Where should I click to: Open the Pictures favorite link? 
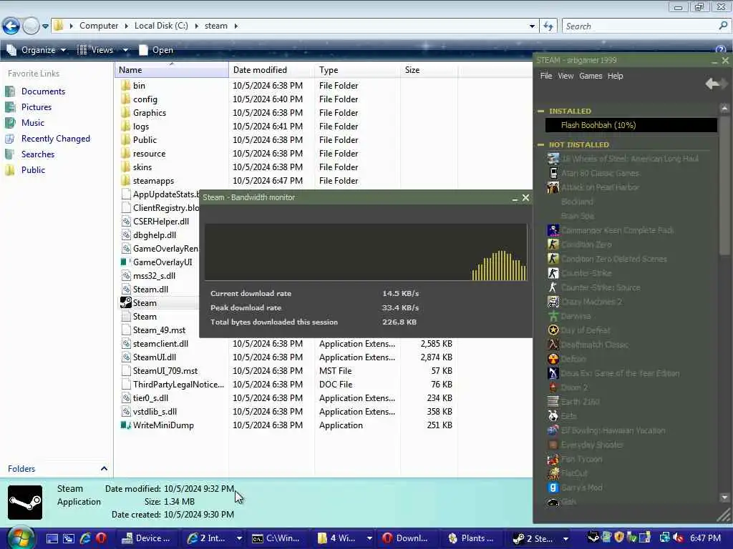[37, 107]
